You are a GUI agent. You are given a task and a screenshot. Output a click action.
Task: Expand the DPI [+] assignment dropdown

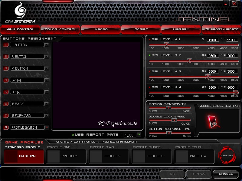tap(47, 80)
